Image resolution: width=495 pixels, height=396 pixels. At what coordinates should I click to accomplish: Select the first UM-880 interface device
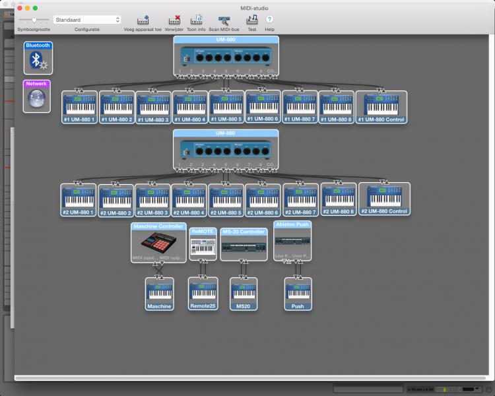pos(226,56)
